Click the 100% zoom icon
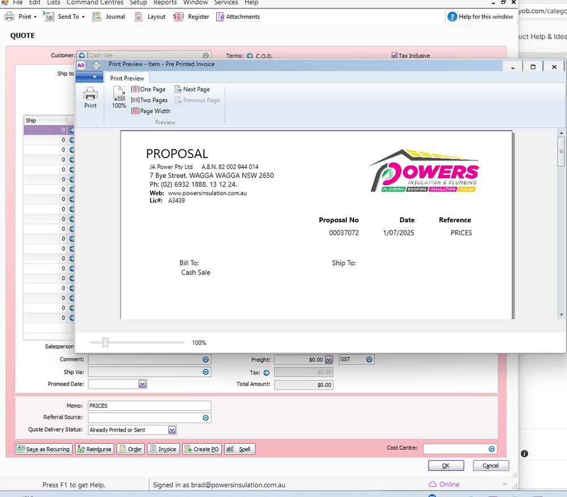This screenshot has height=497, width=567. click(x=119, y=97)
